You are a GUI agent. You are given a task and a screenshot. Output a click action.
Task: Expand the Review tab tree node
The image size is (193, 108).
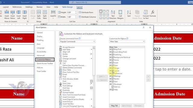pos(110,79)
